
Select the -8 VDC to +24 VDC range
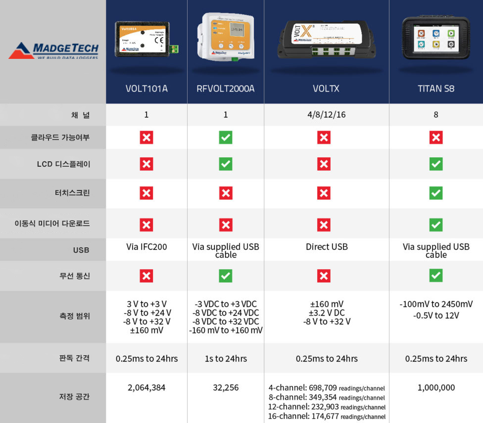(x=226, y=313)
